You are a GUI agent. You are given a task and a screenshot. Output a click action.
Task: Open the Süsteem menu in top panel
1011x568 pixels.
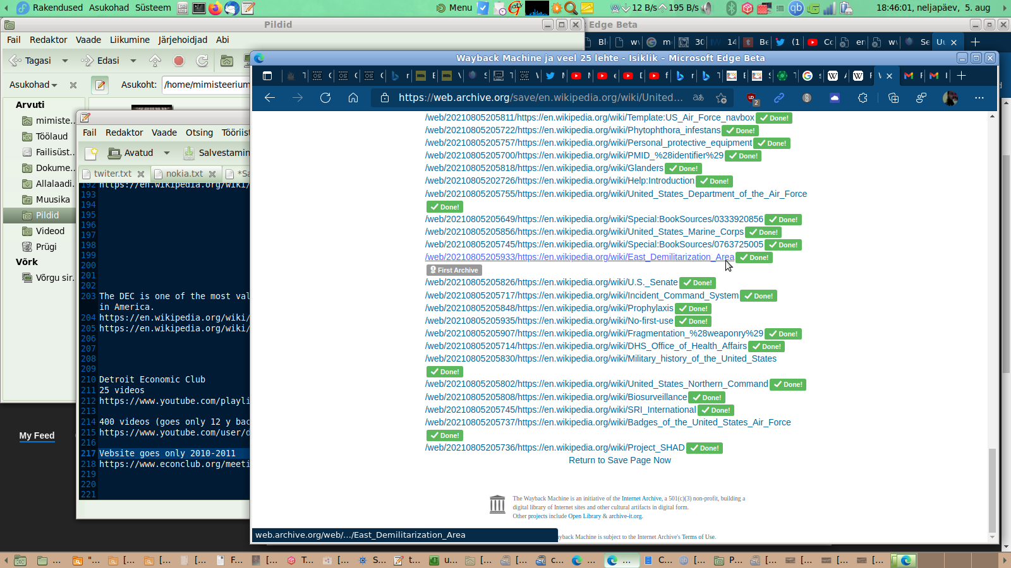click(x=153, y=8)
